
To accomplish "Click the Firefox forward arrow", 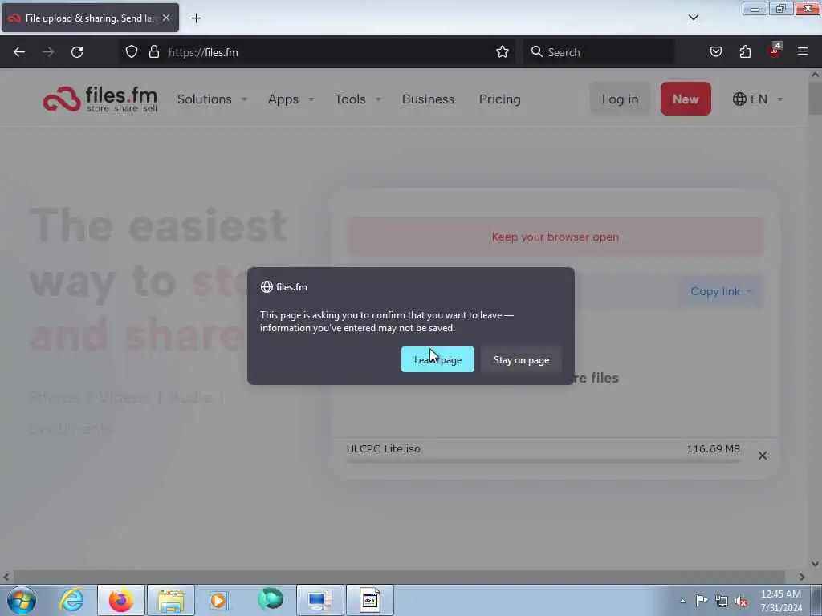I will (48, 52).
